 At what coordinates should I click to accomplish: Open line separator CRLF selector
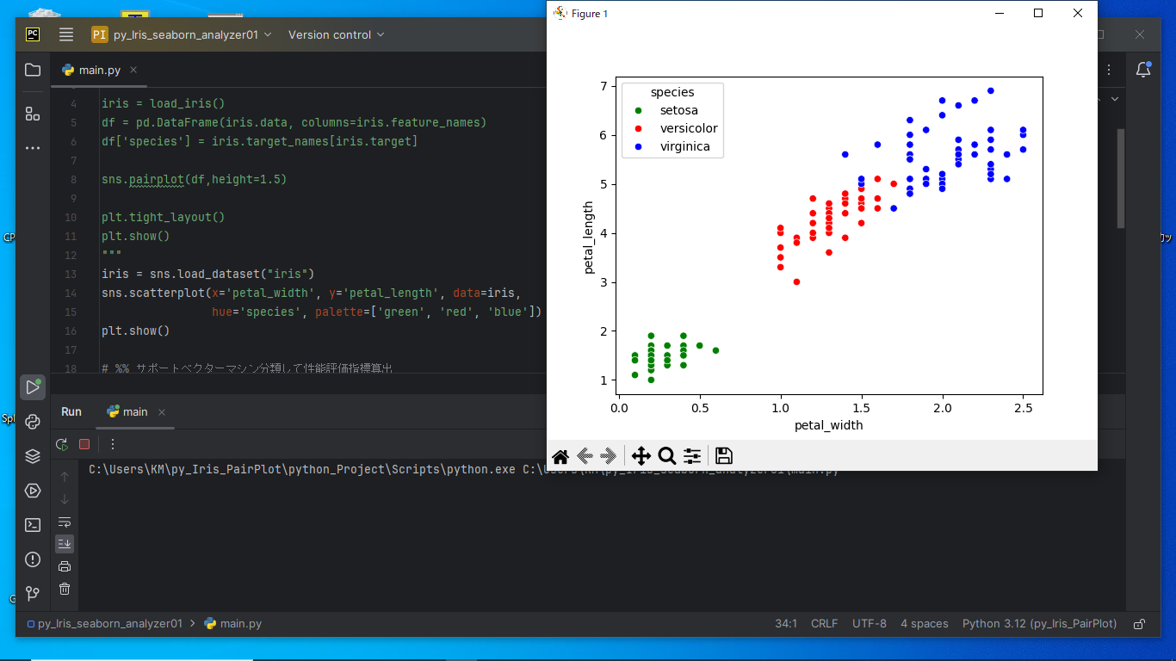(824, 624)
